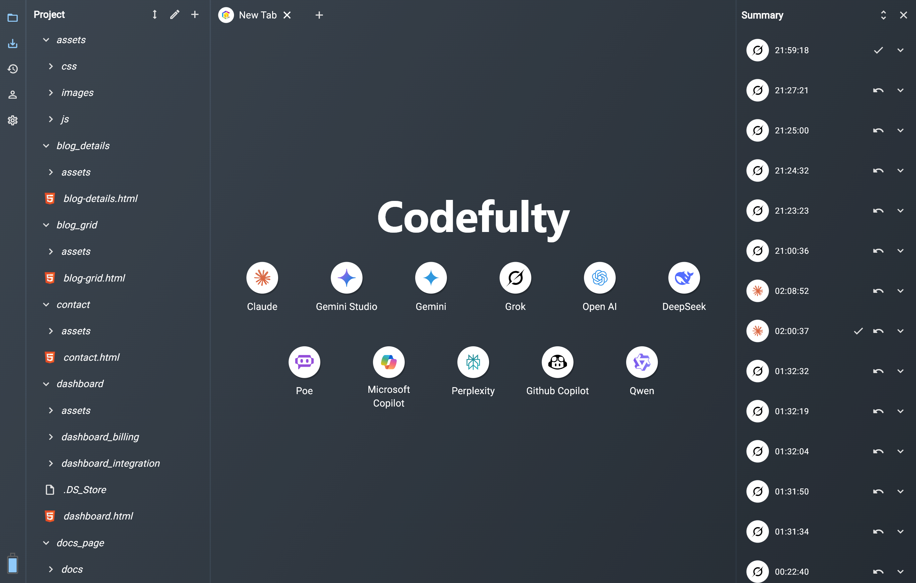
Task: Select the Qwen icon
Action: (641, 362)
